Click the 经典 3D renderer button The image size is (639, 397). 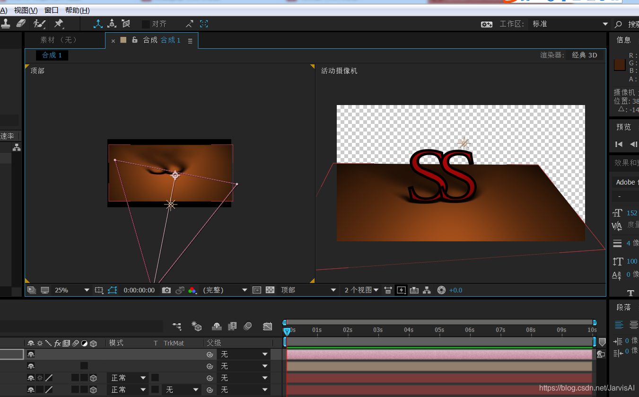click(585, 55)
